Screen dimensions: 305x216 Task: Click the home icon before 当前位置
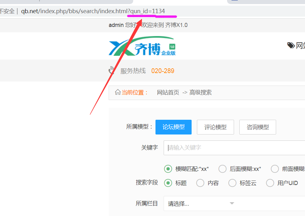pyautogui.click(x=118, y=92)
